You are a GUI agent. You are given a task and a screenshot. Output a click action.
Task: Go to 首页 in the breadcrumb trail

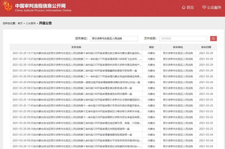coord(20,23)
